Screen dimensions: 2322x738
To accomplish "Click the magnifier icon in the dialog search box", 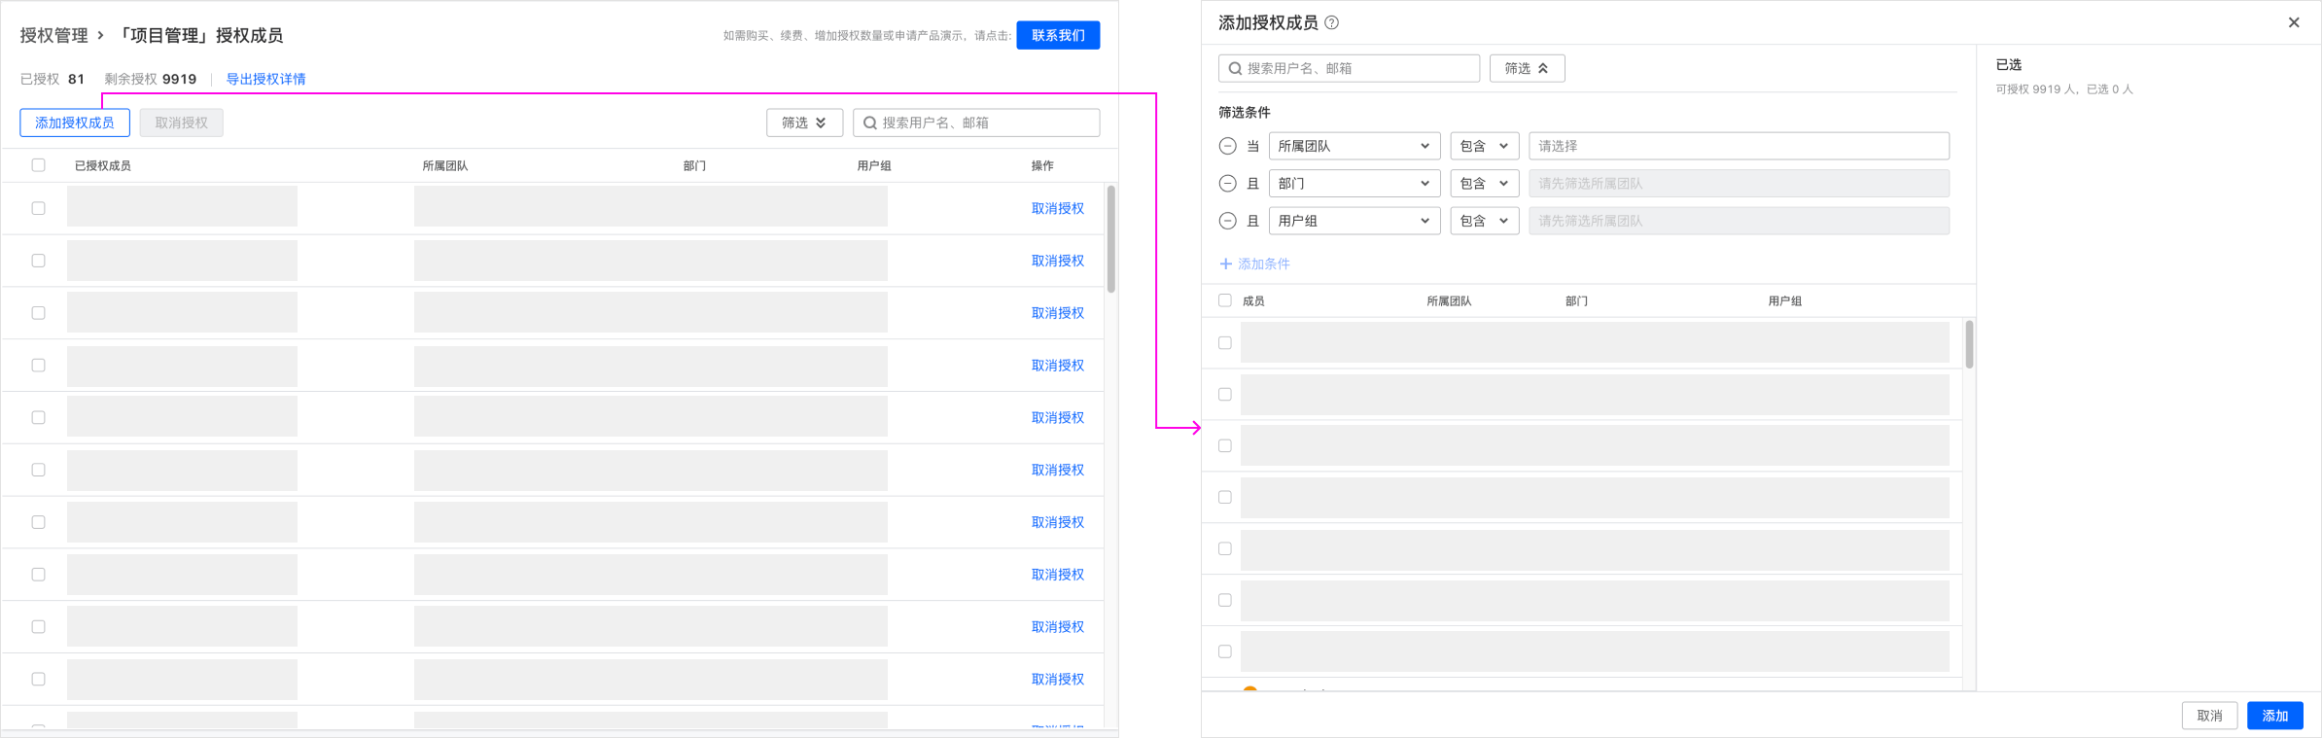I will (x=1235, y=68).
